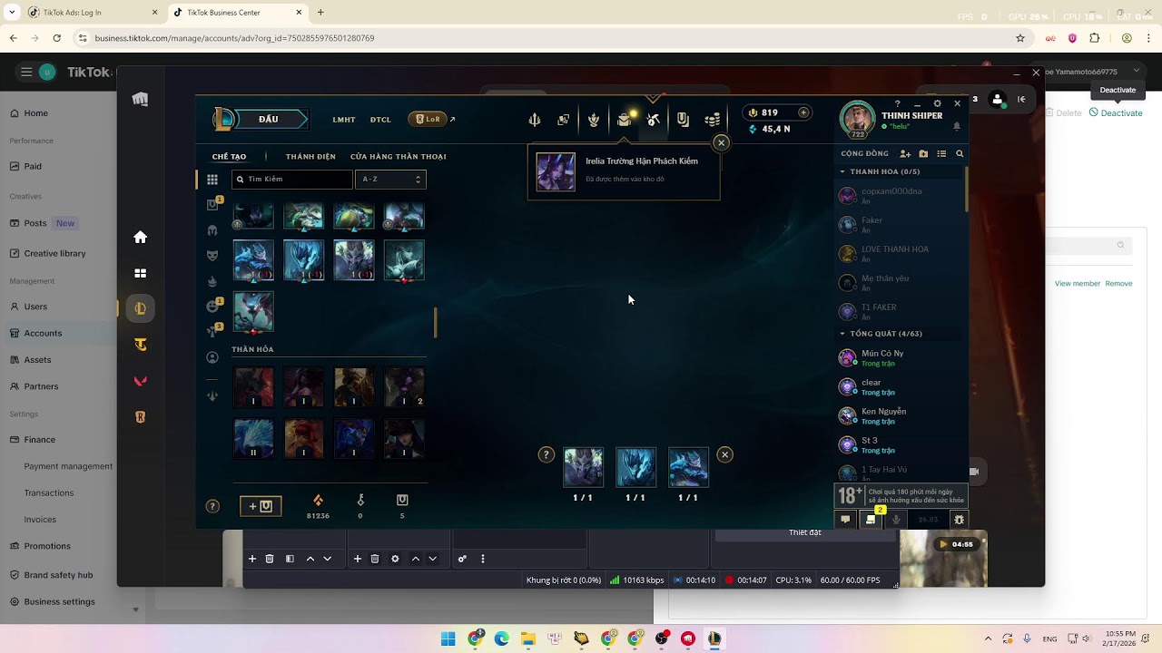Click the new folder icon in social panel
The image size is (1162, 653).
(923, 154)
